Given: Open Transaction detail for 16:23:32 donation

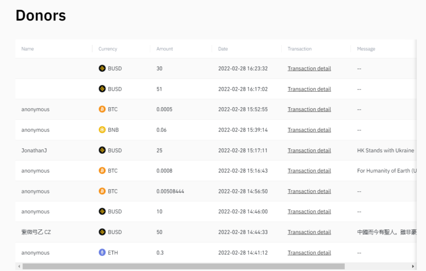Looking at the screenshot, I should (309, 69).
